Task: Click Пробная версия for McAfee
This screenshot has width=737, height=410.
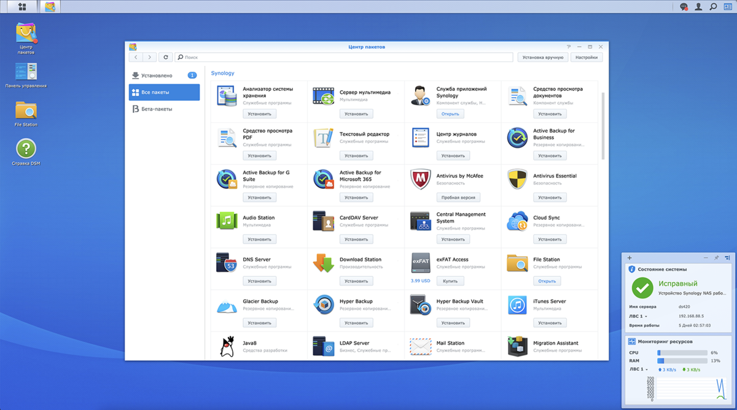Action: tap(459, 198)
